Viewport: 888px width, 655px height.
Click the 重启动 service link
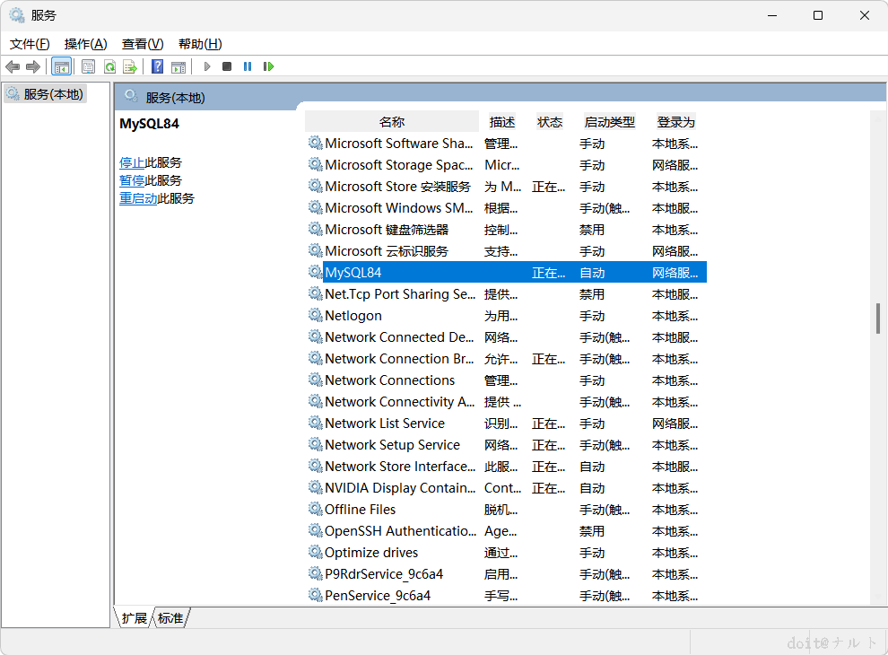pos(137,198)
